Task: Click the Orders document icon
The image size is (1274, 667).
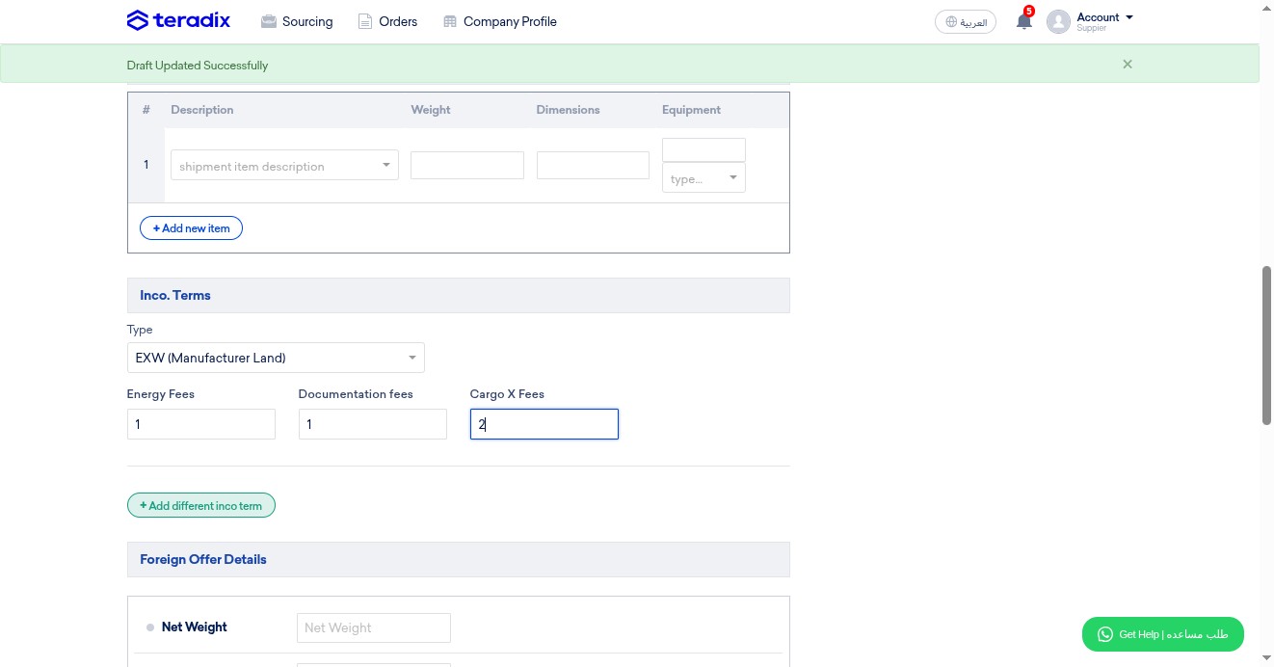Action: pos(365,21)
